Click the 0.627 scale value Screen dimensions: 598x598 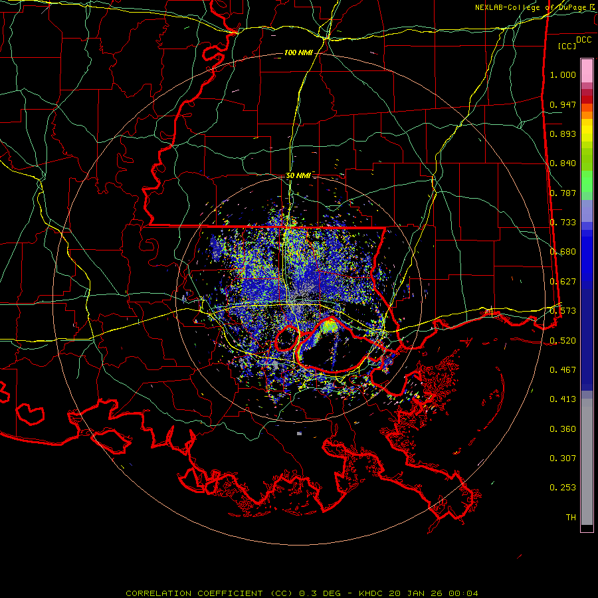click(x=563, y=282)
